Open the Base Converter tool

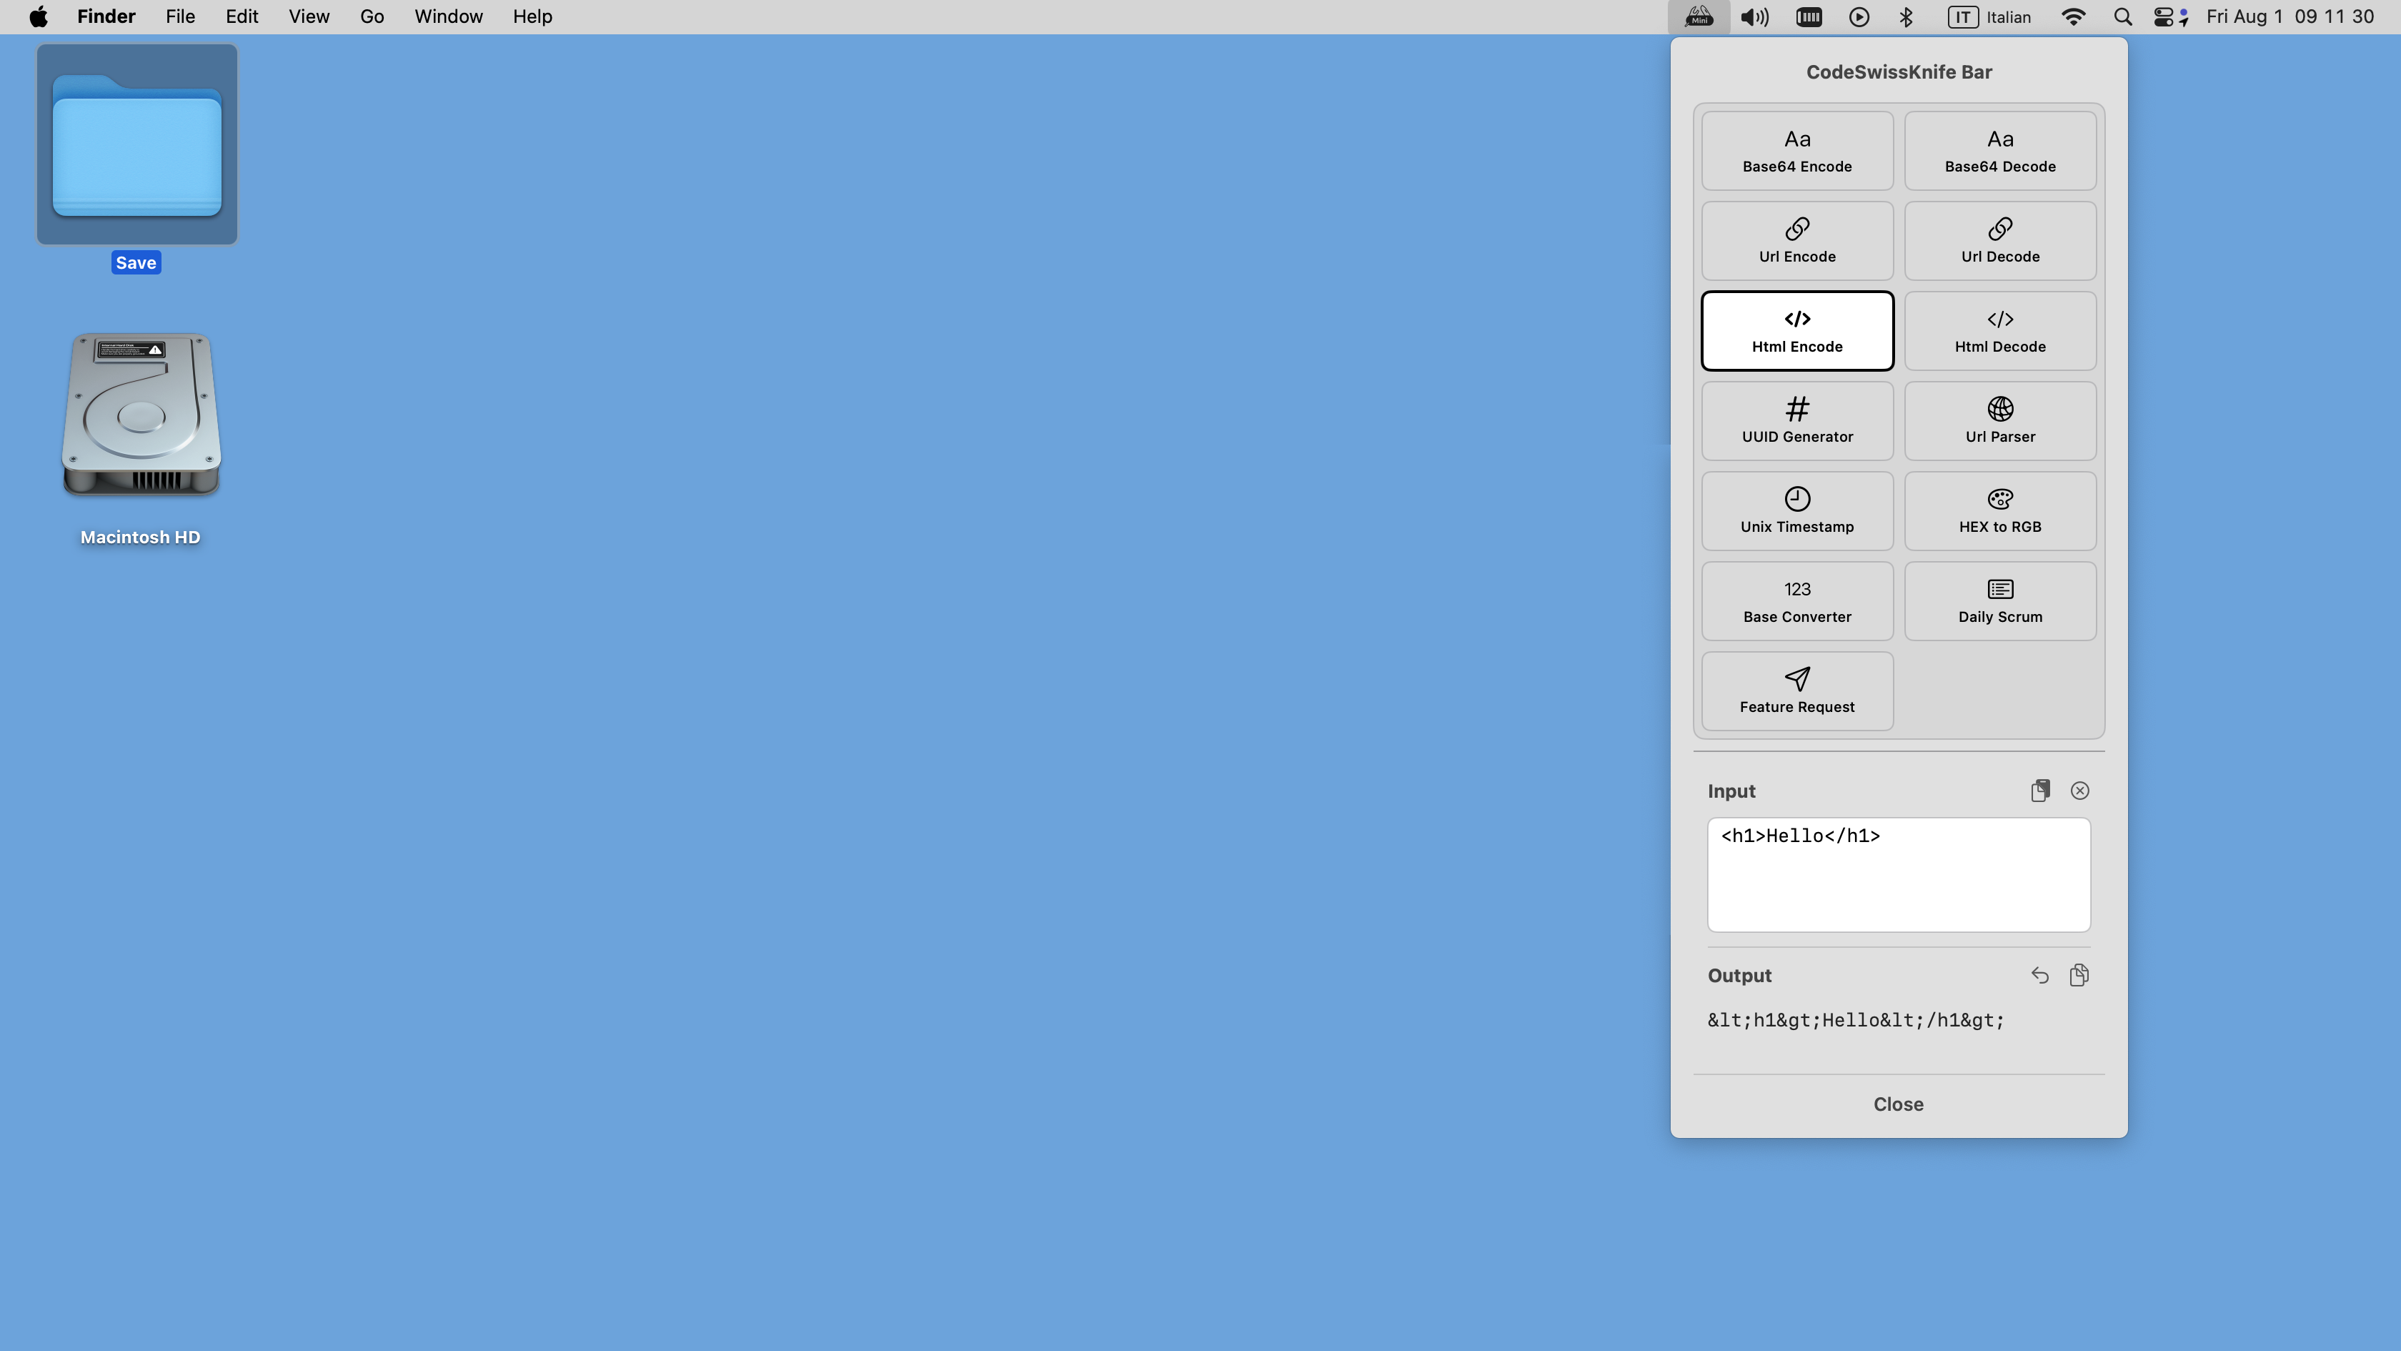(x=1797, y=601)
